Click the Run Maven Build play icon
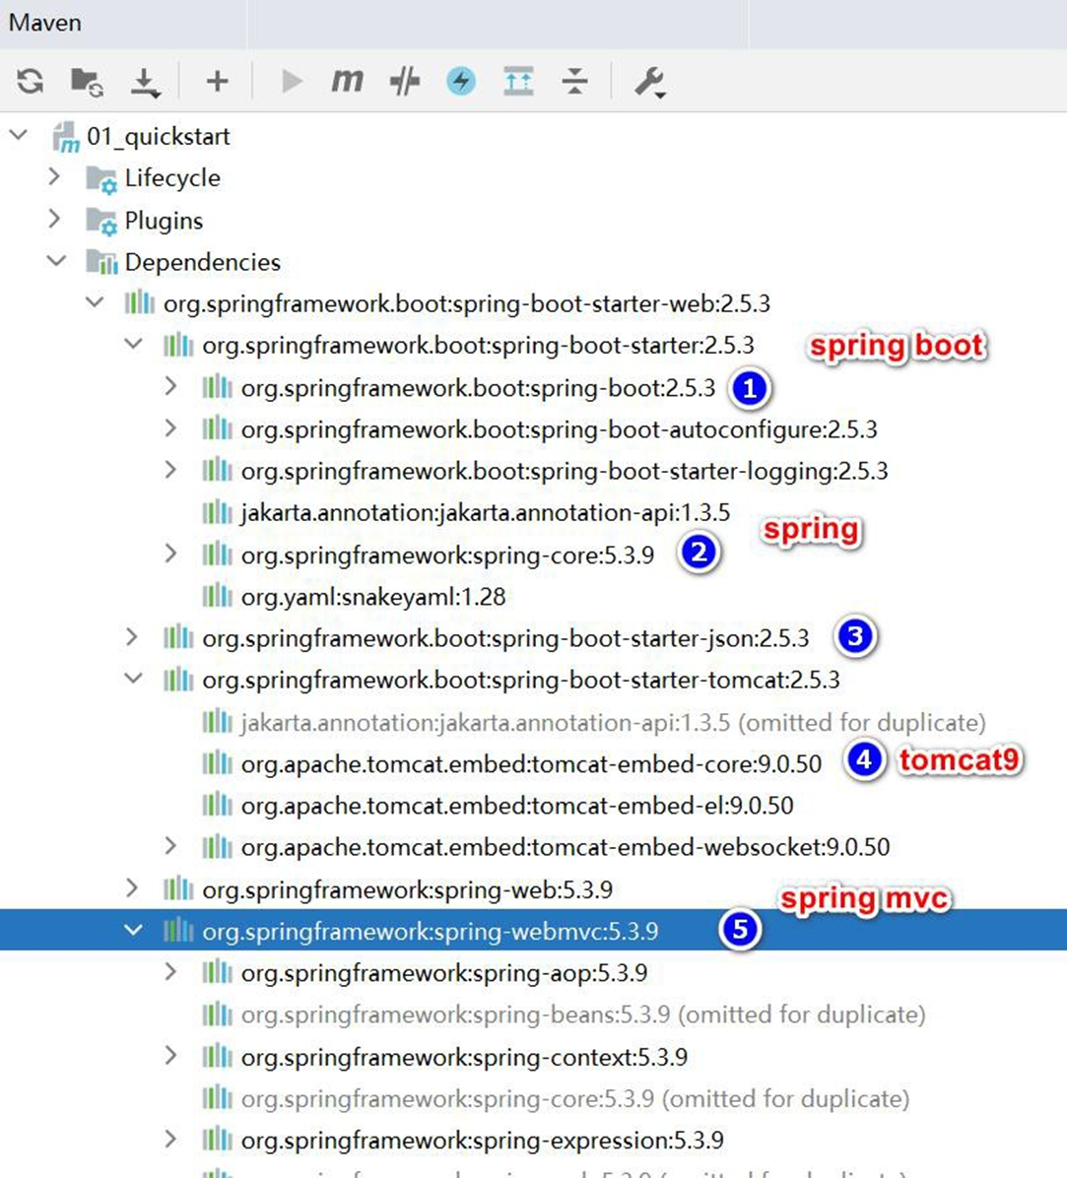The height and width of the screenshot is (1178, 1067). (292, 81)
